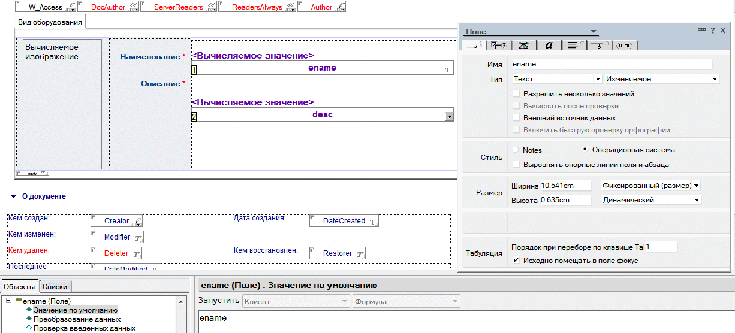Select the 'Вид оборудования' tab
This screenshot has height=333, width=735.
click(50, 22)
